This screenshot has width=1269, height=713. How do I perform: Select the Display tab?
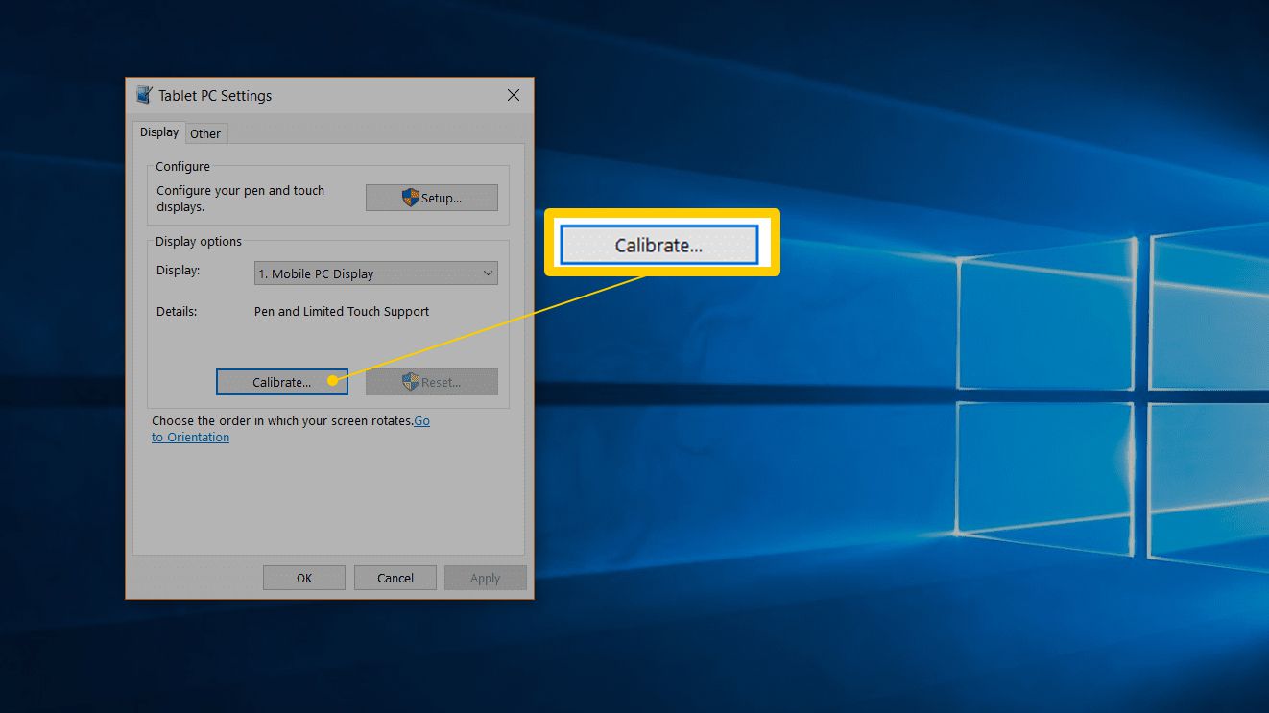pyautogui.click(x=159, y=132)
